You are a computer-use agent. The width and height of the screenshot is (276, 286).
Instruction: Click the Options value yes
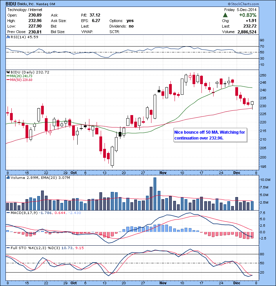130,21
